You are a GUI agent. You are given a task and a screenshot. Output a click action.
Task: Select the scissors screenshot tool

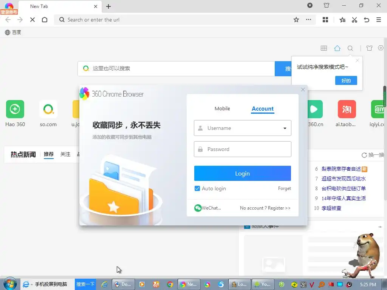(x=354, y=20)
